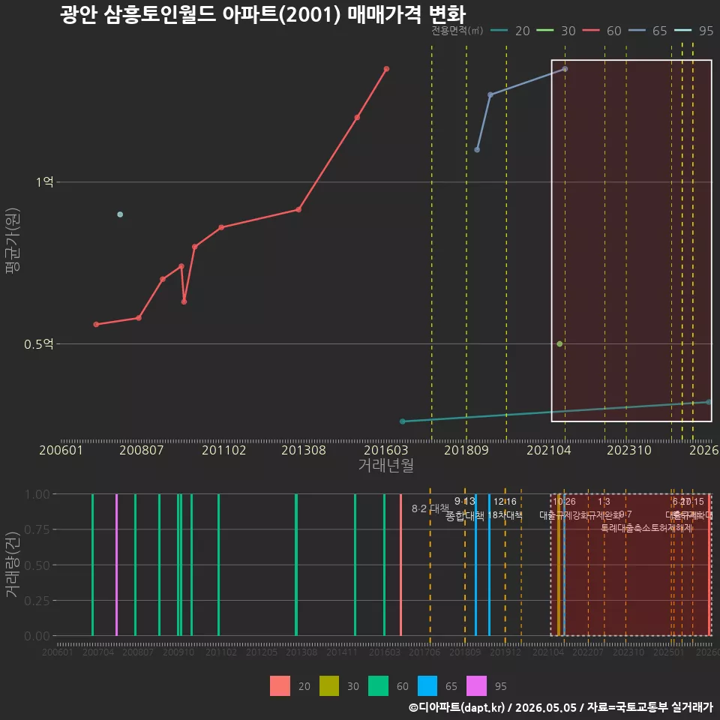This screenshot has width=720, height=720.
Task: Select the red point at the dip's bottom
Action: click(184, 301)
